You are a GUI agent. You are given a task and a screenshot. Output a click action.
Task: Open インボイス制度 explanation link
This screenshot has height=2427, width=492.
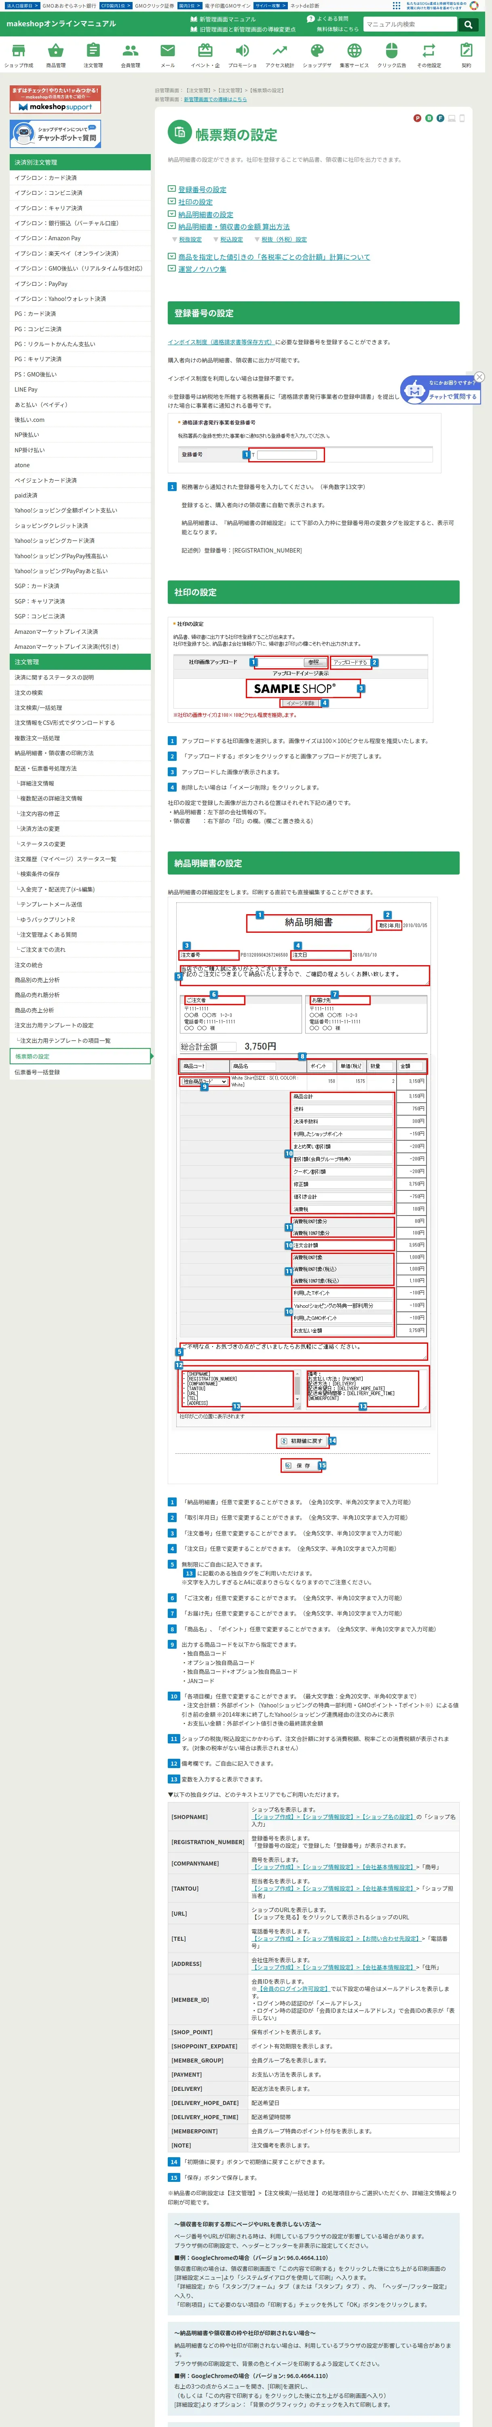pyautogui.click(x=221, y=342)
